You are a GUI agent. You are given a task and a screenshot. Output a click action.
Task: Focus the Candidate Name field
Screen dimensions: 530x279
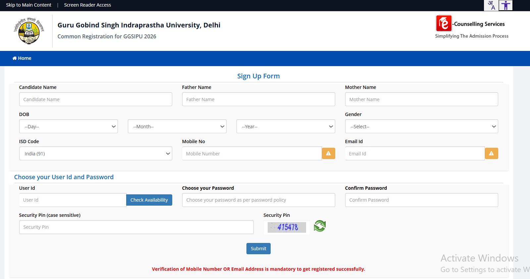point(96,99)
